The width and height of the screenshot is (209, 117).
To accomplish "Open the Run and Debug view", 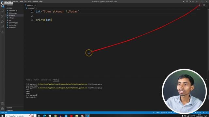I will tap(2, 21).
